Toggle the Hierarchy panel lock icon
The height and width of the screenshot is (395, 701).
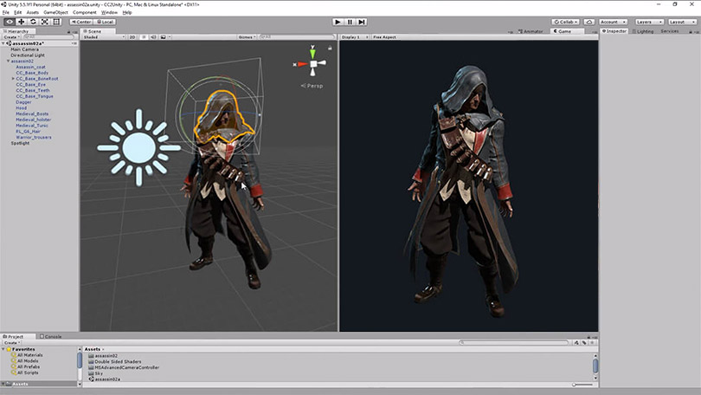(68, 31)
